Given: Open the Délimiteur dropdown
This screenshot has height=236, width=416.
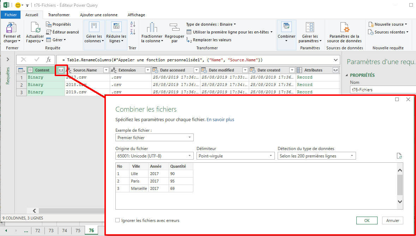Looking at the screenshot, I should [x=236, y=156].
